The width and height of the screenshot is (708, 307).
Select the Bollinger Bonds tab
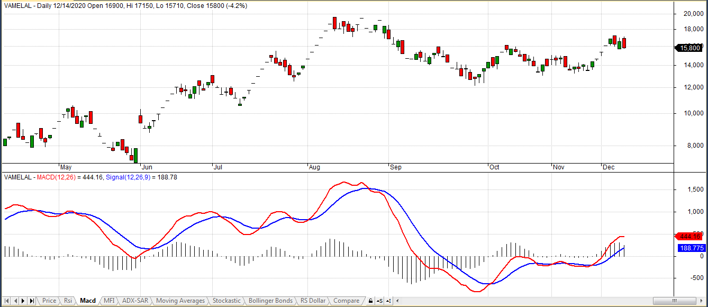tap(270, 301)
